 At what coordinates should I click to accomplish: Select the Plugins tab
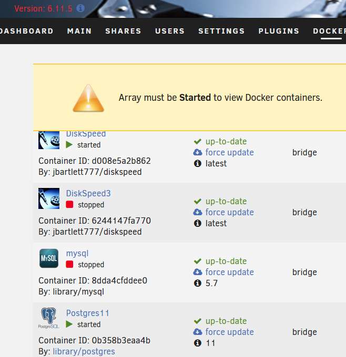tap(279, 31)
